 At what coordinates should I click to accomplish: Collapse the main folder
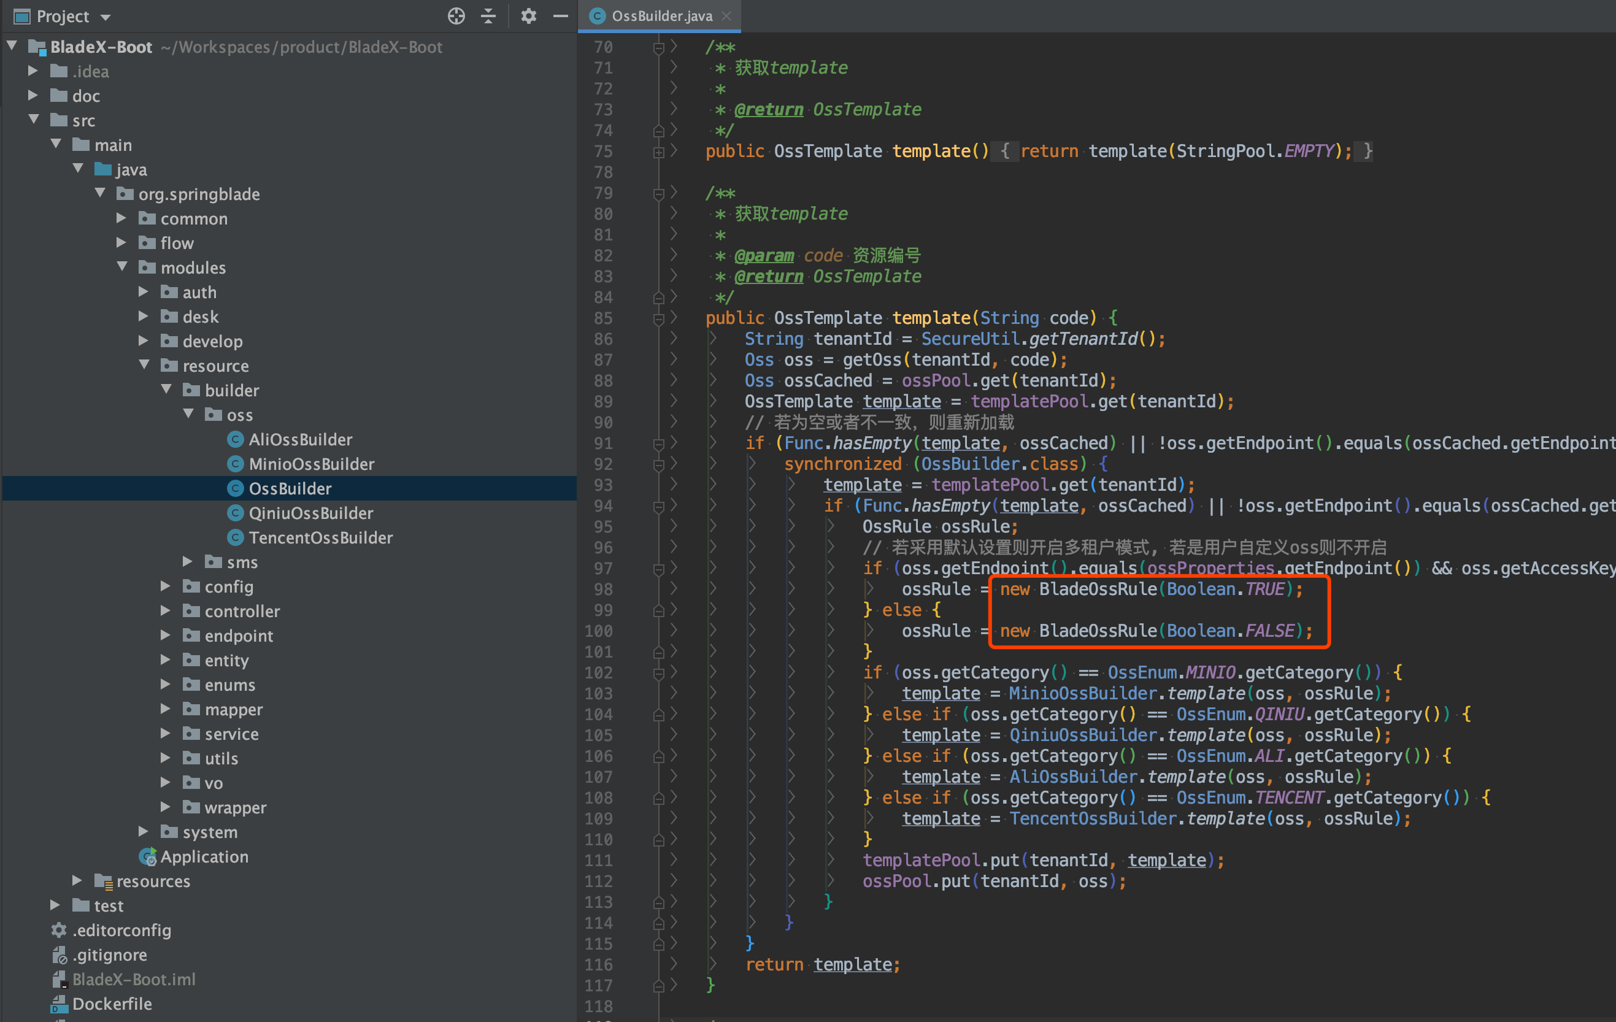(56, 144)
